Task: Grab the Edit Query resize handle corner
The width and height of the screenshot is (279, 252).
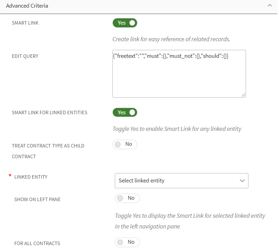Action: (244, 95)
